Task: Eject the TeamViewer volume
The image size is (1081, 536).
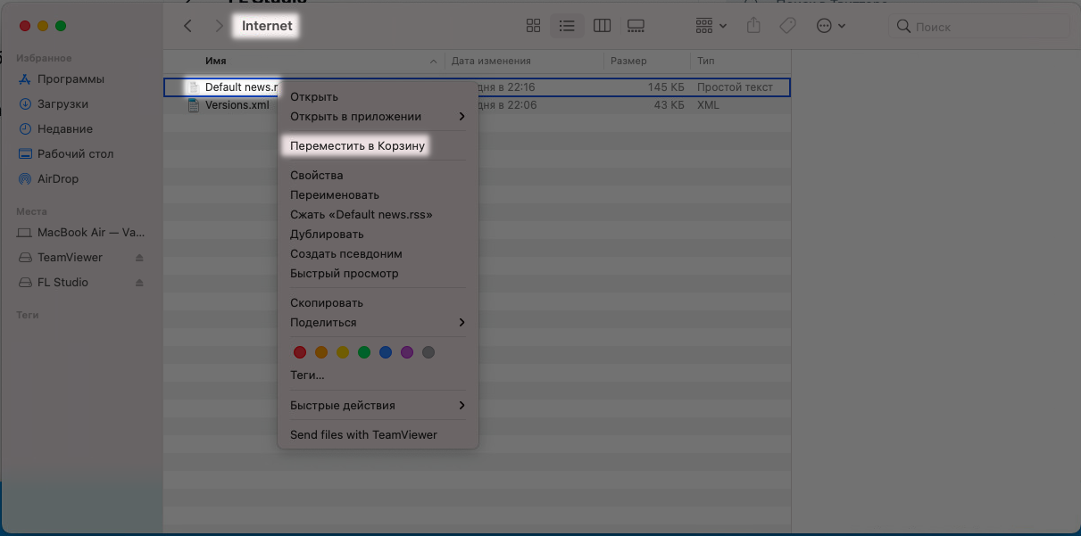Action: coord(139,257)
